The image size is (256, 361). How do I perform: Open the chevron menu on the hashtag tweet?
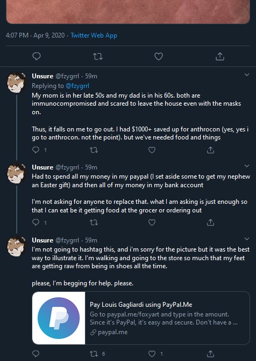(x=247, y=239)
